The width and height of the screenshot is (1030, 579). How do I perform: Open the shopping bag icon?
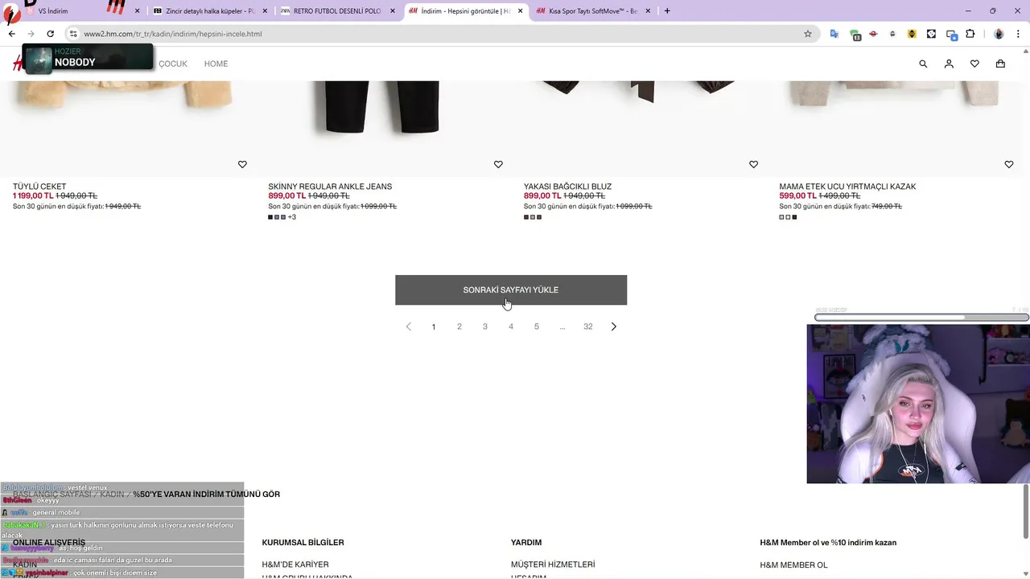tap(1000, 64)
